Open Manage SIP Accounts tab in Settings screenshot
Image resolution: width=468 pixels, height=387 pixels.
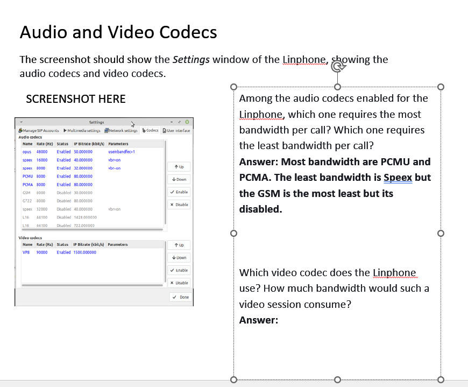pos(39,130)
